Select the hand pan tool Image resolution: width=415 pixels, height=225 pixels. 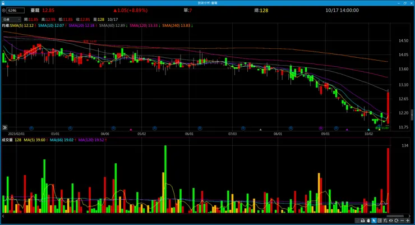click(x=368, y=221)
